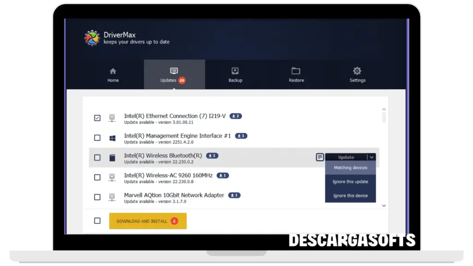Click the Bluetooth device icon for Wireless Bluetooth(R)
Screen dimensions: 473x266
(x=112, y=157)
